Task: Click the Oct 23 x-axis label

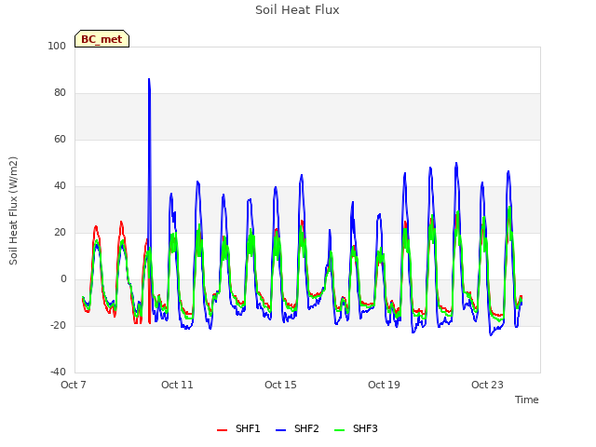Action: click(487, 385)
